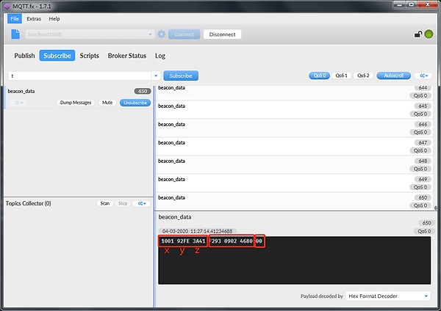
Task: Switch to the Scripts tab
Action: tap(90, 56)
